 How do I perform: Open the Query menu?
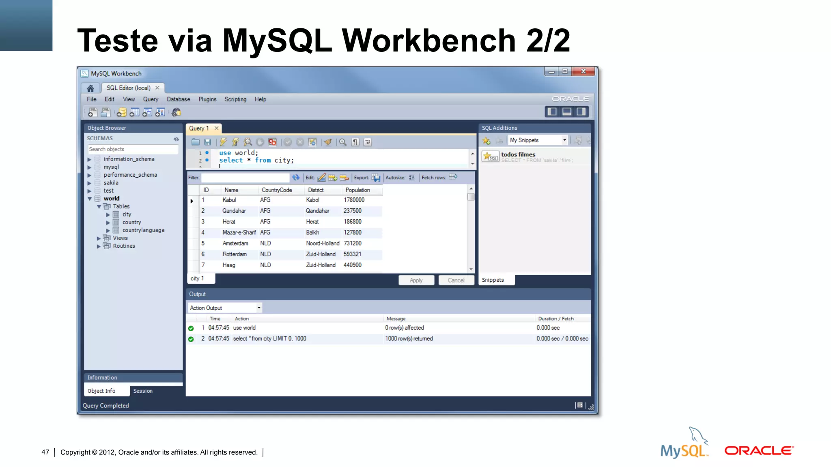(151, 99)
